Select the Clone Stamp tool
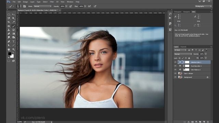Screen dimensions: 219x123 (9, 30)
